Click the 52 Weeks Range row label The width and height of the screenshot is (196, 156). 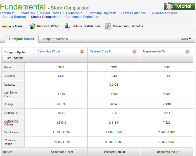coord(10,142)
